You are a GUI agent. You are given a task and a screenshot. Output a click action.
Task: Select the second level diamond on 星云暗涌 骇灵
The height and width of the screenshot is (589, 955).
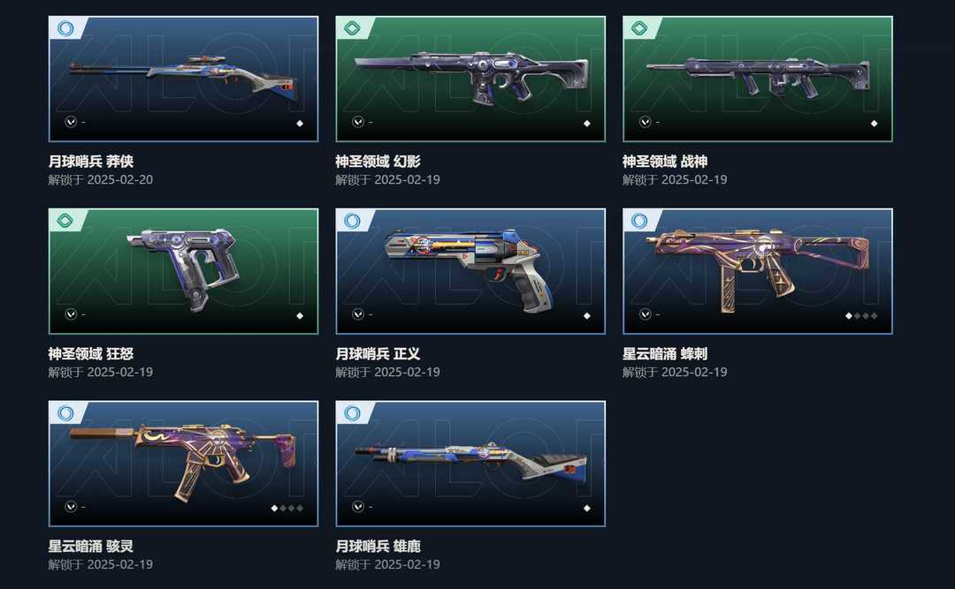coord(283,508)
